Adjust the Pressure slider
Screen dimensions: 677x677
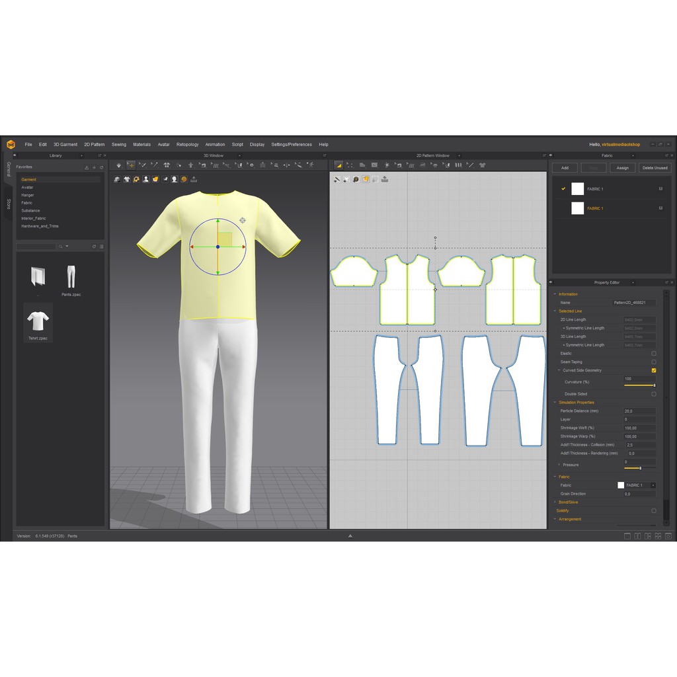(x=639, y=468)
